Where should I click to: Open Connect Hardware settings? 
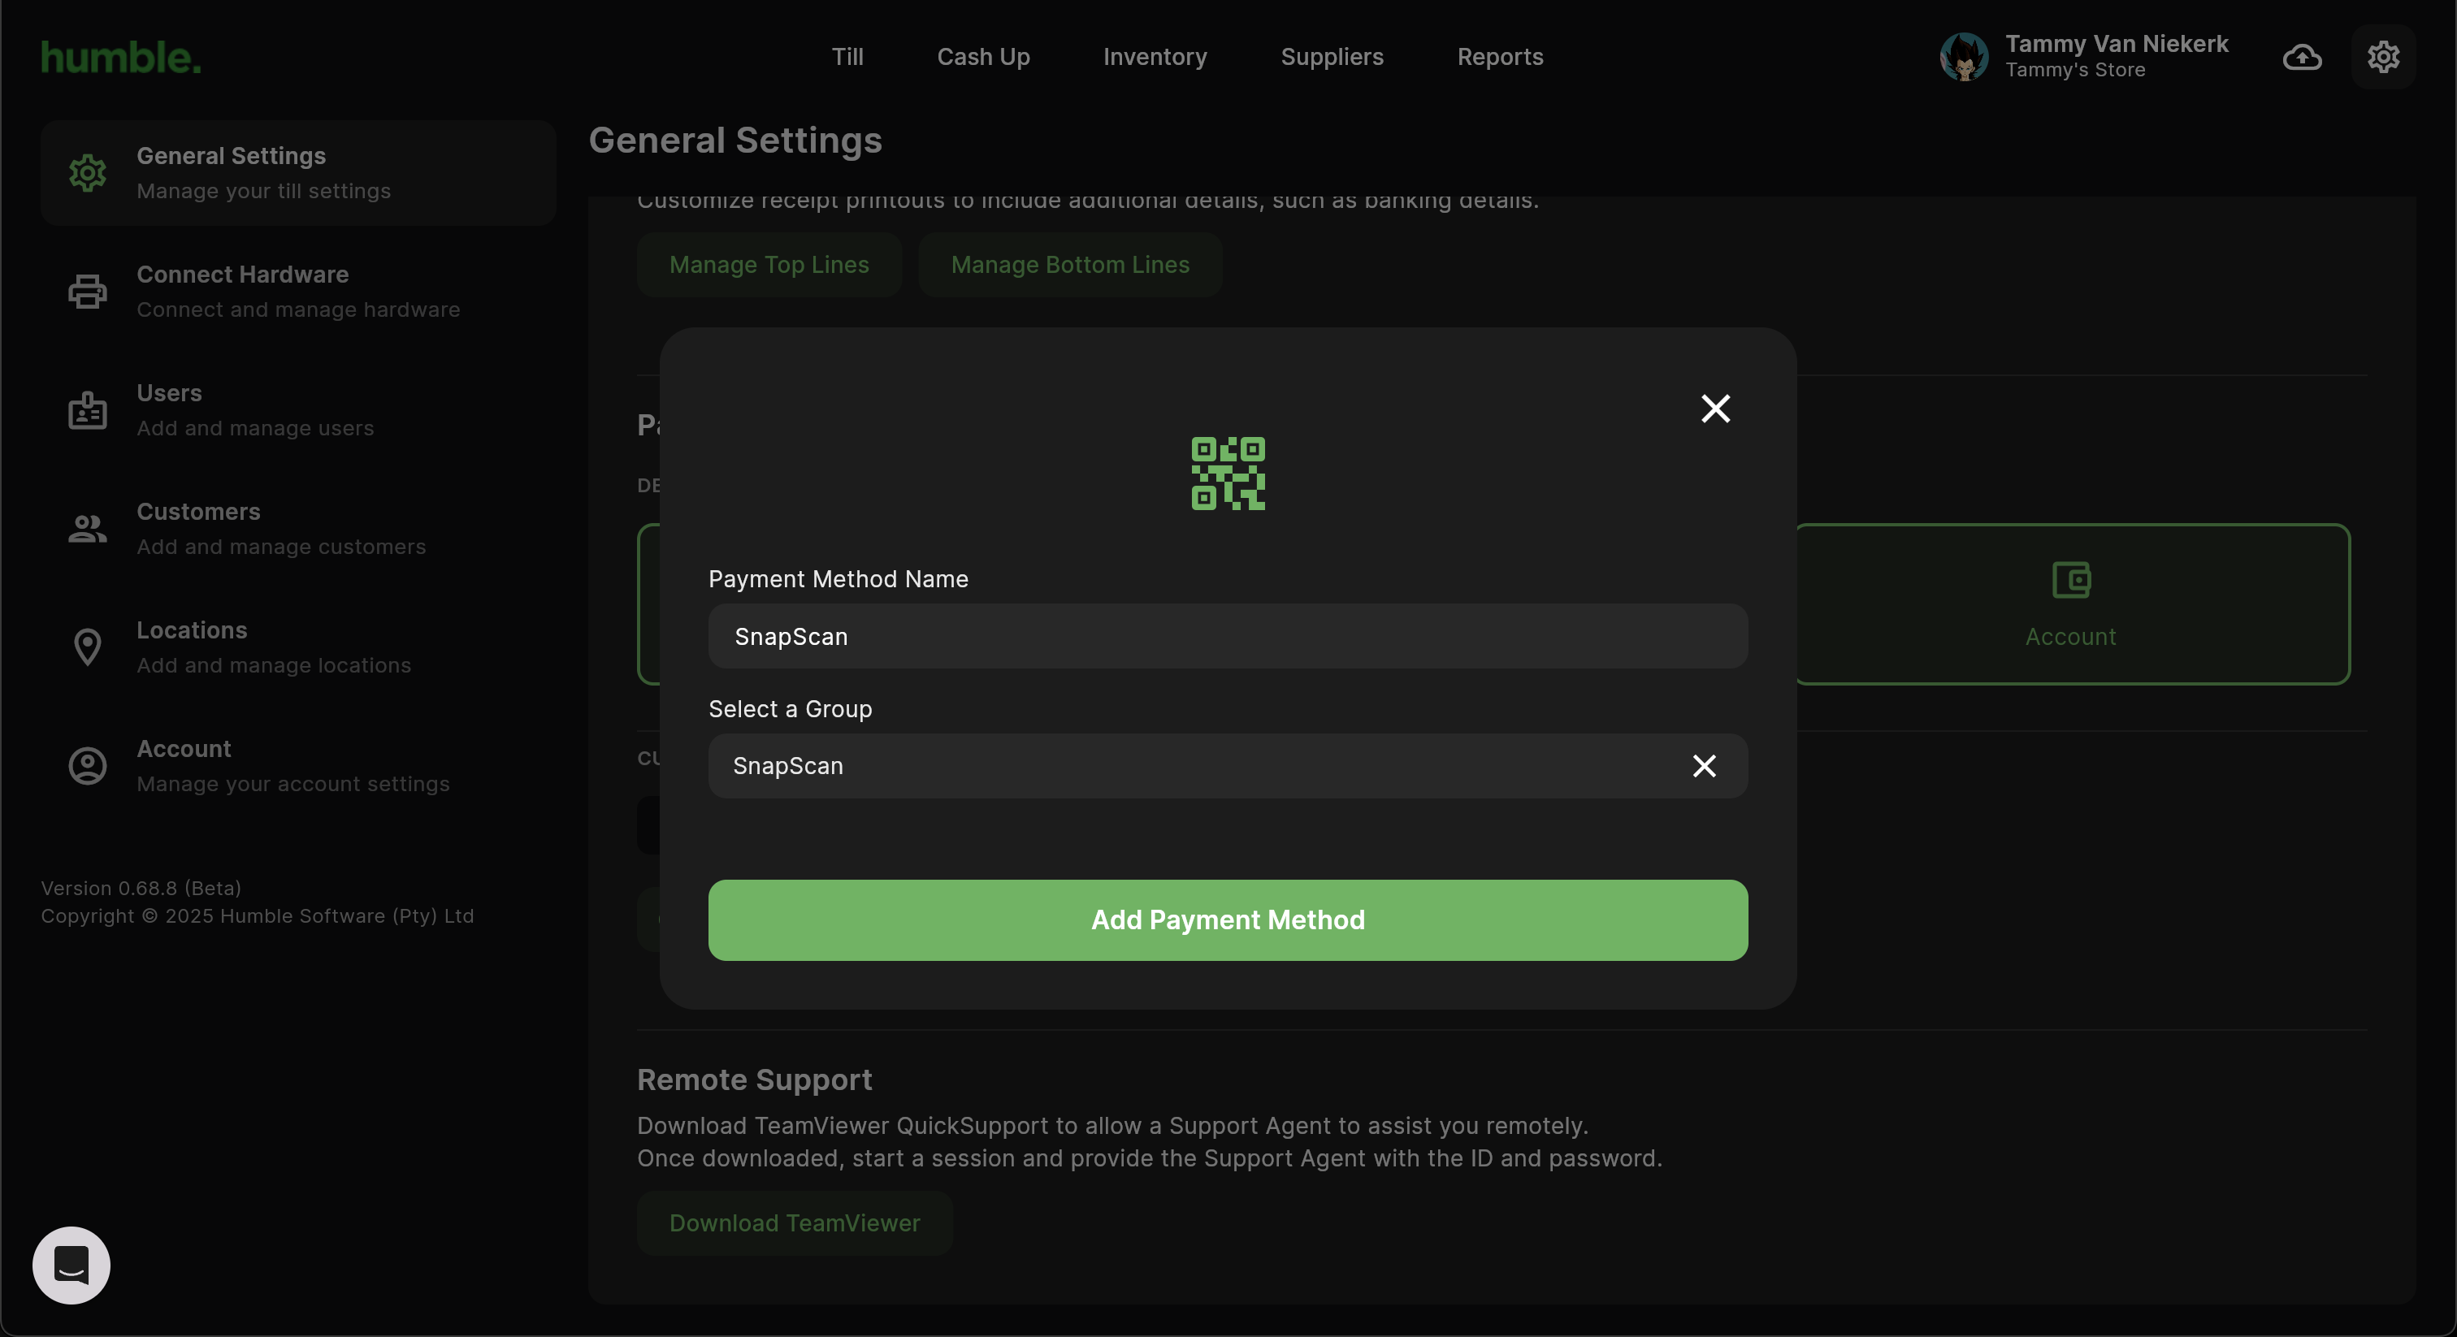point(297,291)
